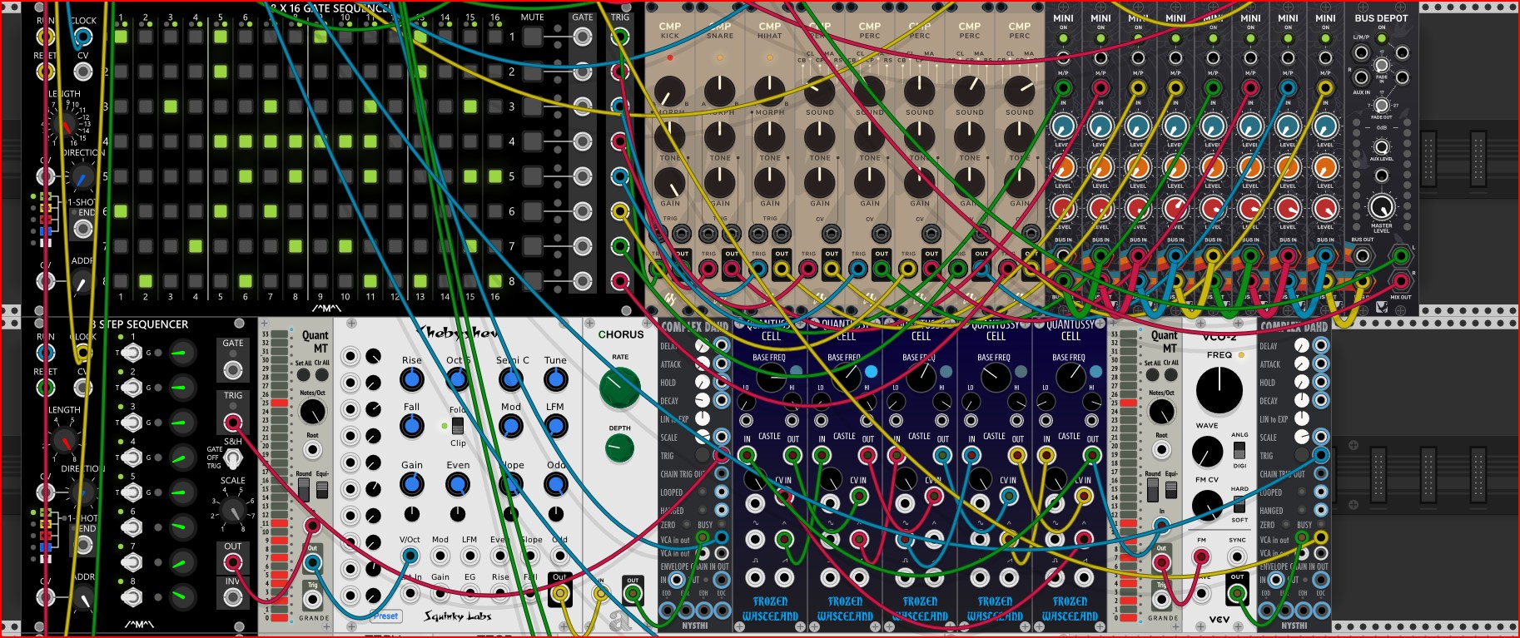Toggle step 1 in row 1 of gate sequencer grid

[121, 37]
